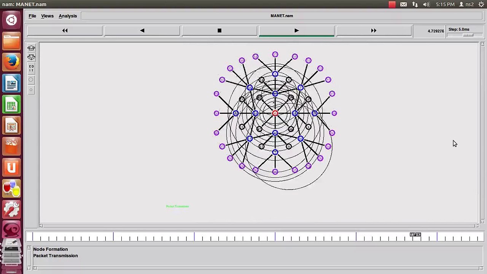Fast forward the animation with double-right arrows
The width and height of the screenshot is (487, 274).
(x=374, y=30)
